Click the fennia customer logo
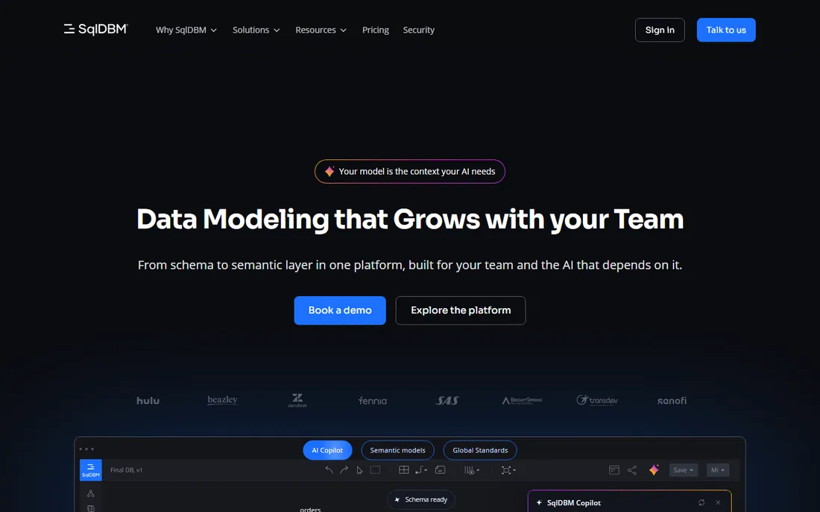 [372, 400]
